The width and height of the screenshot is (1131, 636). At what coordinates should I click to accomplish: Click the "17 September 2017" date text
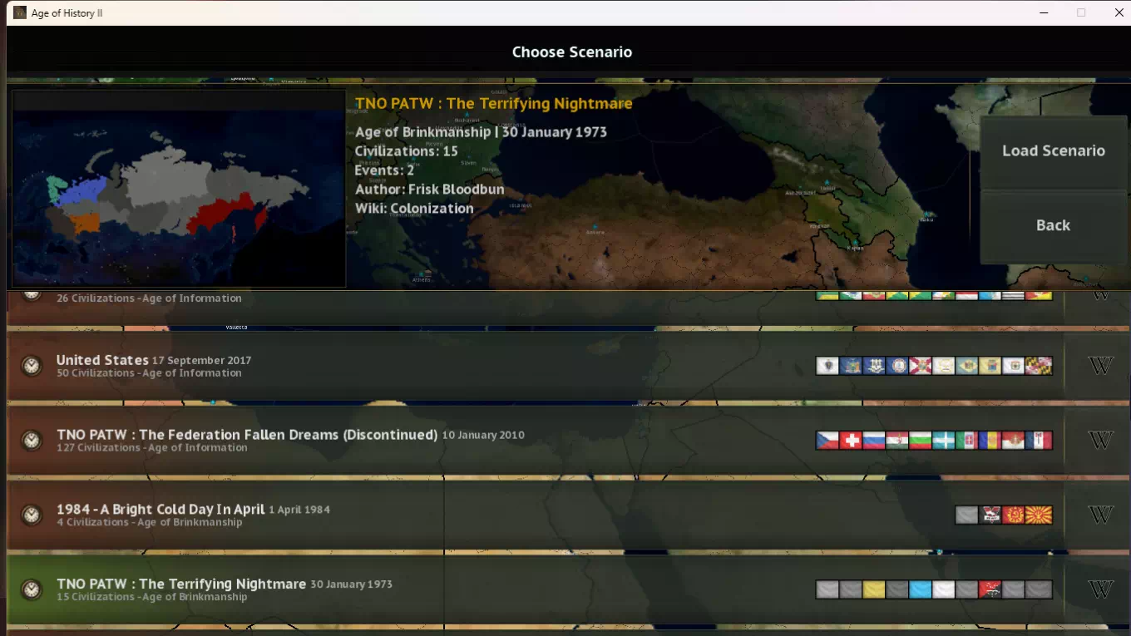202,361
